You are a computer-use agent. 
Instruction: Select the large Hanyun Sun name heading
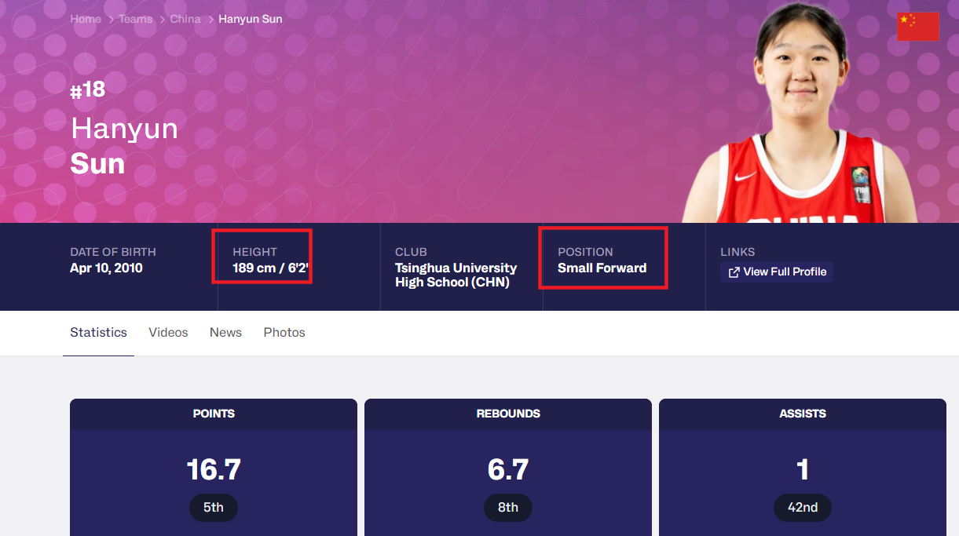point(124,146)
